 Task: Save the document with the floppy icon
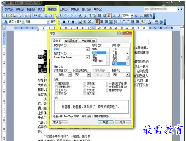[15, 16]
